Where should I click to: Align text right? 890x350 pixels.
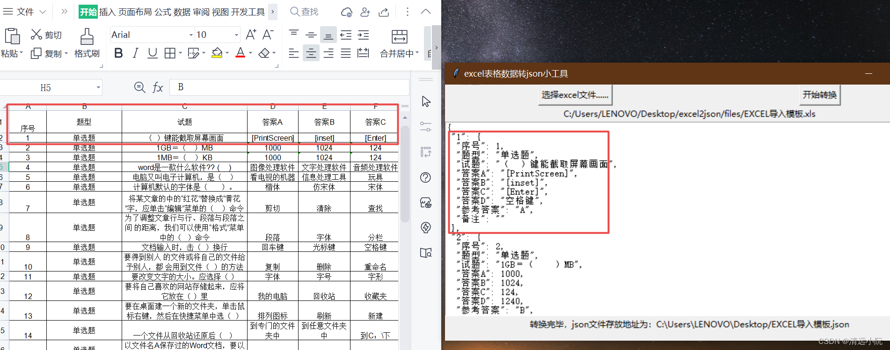(x=328, y=53)
